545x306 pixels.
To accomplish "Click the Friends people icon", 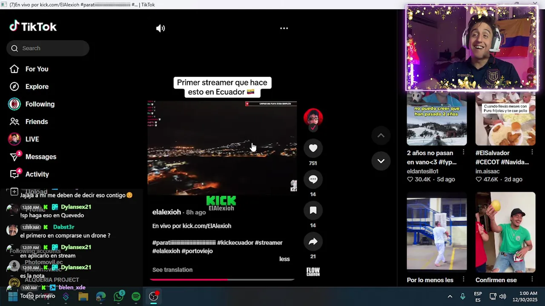I will click(14, 122).
